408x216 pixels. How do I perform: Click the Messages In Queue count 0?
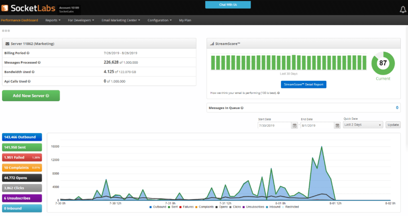pos(397,108)
